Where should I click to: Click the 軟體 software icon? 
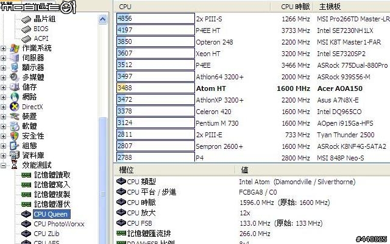click(15, 126)
